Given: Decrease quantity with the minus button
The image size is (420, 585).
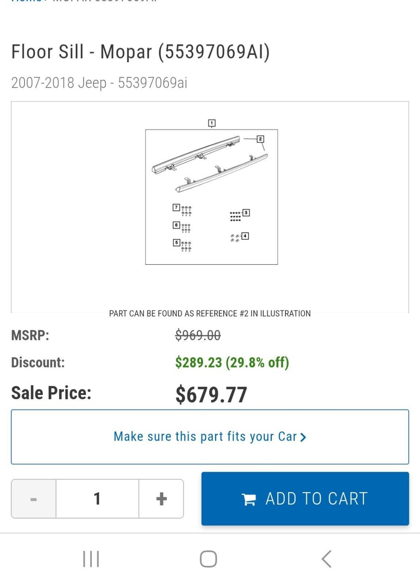Looking at the screenshot, I should coord(34,499).
